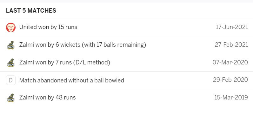Select the 29-Feb-2020 date
Screen dimensions: 253x114
coord(230,80)
